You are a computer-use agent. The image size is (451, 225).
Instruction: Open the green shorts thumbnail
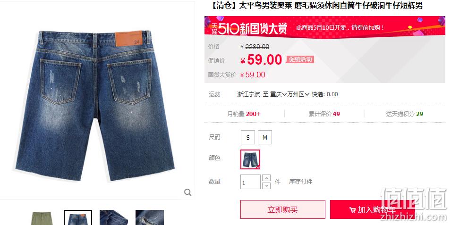[42, 218]
